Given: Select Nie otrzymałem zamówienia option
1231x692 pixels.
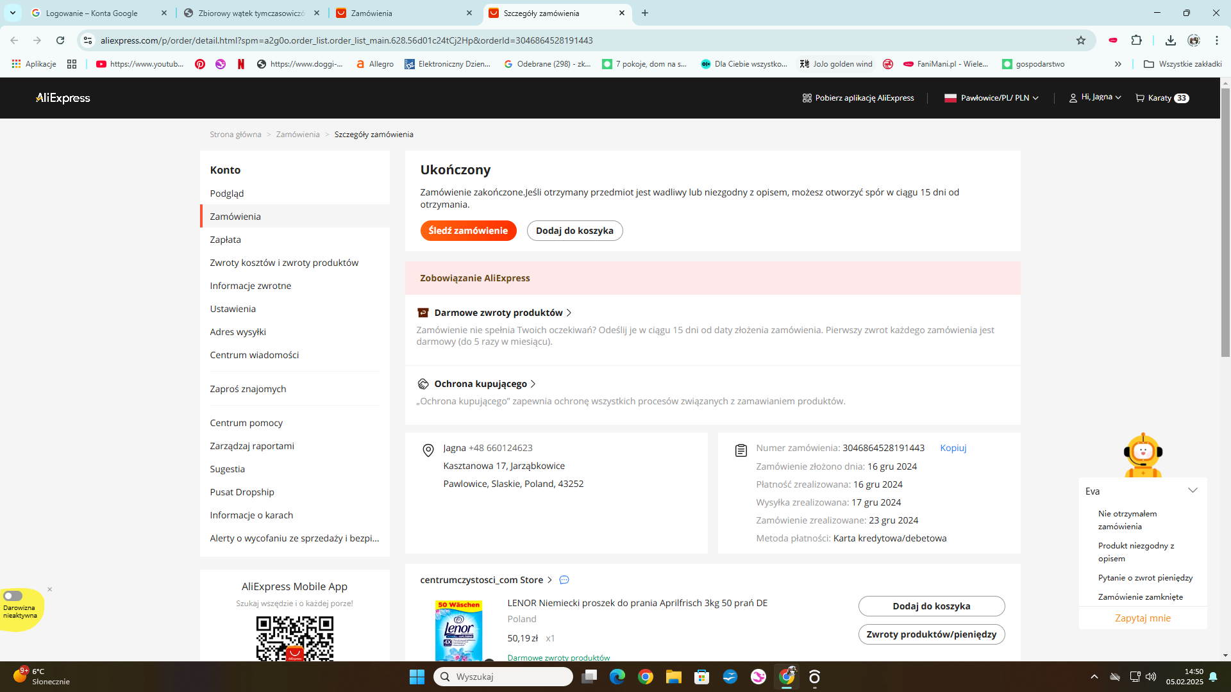Looking at the screenshot, I should click(x=1127, y=520).
